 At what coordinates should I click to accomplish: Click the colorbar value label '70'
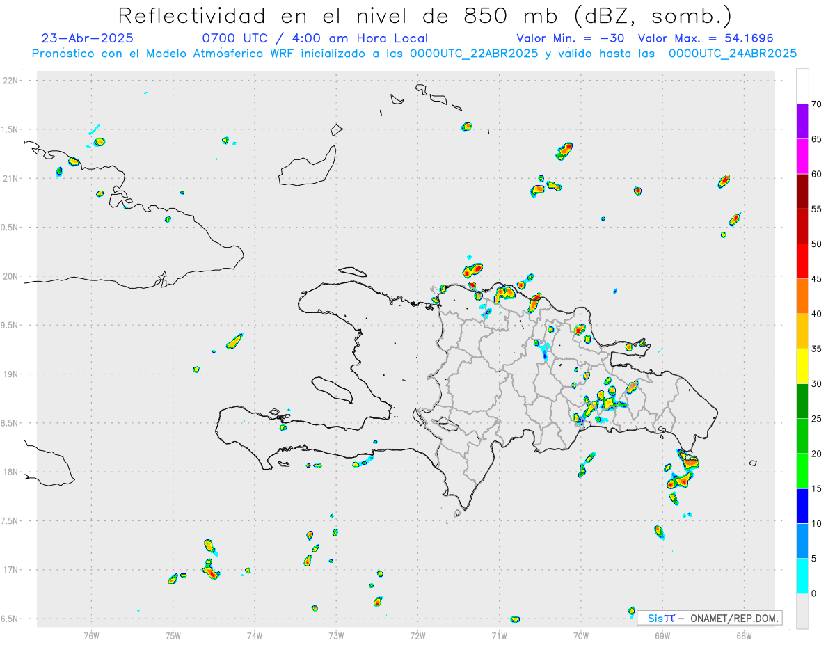[817, 104]
